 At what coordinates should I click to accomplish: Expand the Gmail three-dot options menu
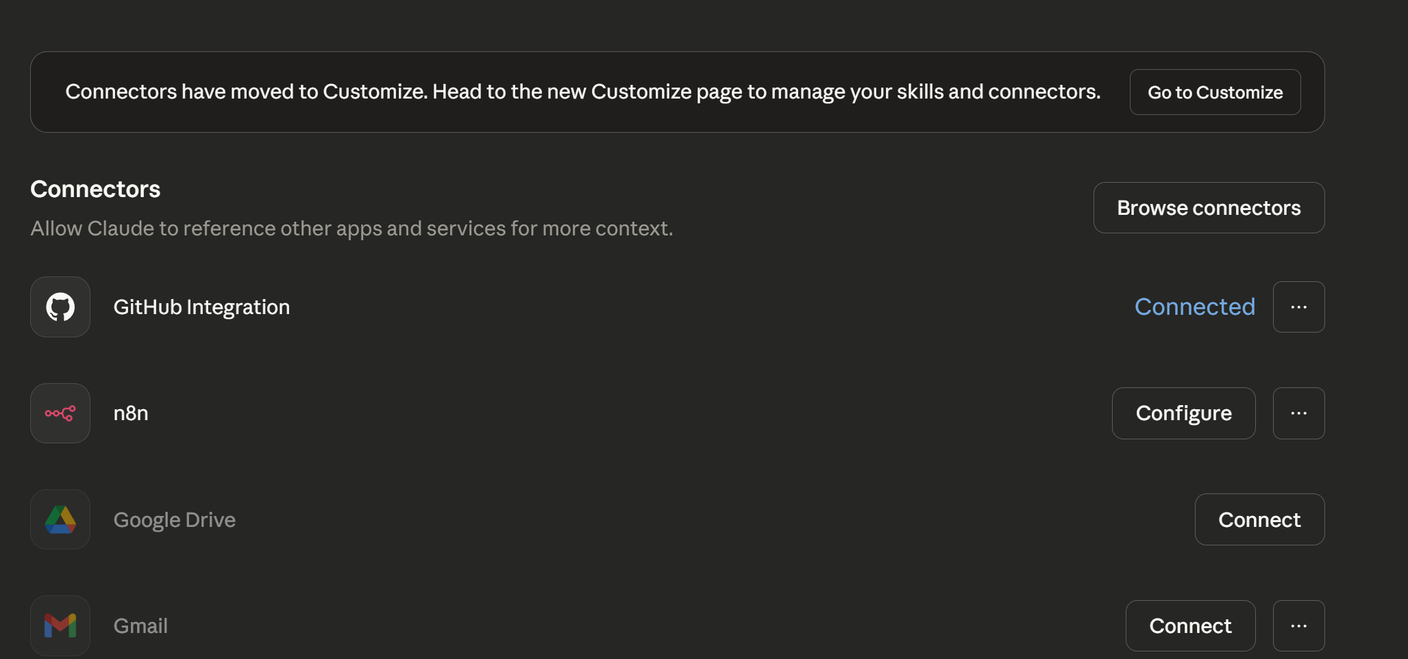point(1298,625)
